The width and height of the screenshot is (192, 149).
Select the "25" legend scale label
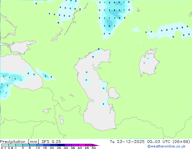[x=59, y=148]
